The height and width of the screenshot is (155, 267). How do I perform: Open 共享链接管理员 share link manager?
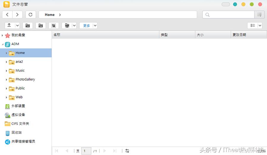20,142
